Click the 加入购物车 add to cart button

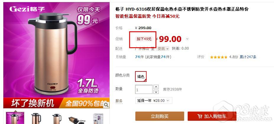click(212, 116)
